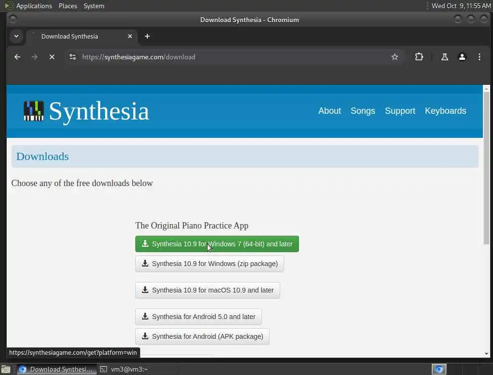
Task: Open a new tab with plus button
Action: click(147, 36)
